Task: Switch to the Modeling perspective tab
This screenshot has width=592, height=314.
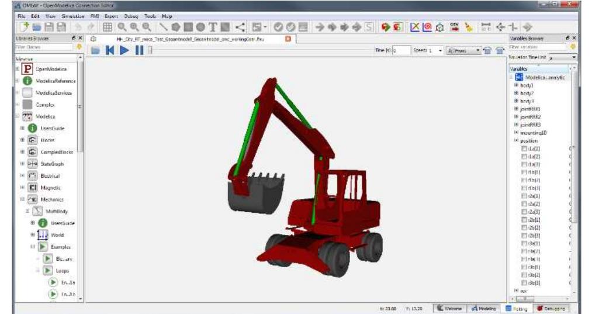Action: click(x=483, y=308)
